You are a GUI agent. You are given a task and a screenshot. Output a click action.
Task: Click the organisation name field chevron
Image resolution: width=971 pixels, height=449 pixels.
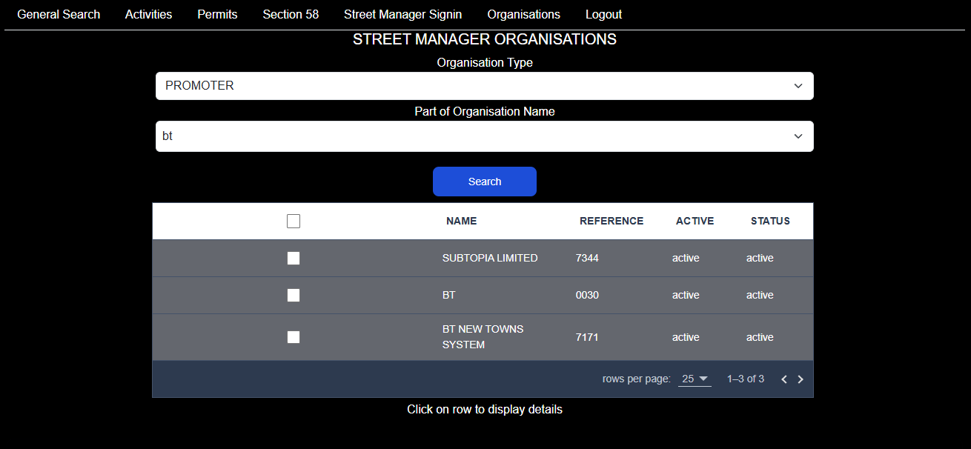tap(798, 136)
